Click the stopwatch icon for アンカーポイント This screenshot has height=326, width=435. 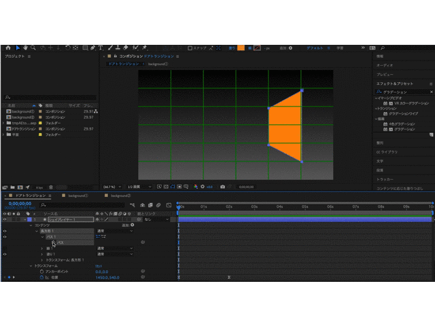[41, 271]
